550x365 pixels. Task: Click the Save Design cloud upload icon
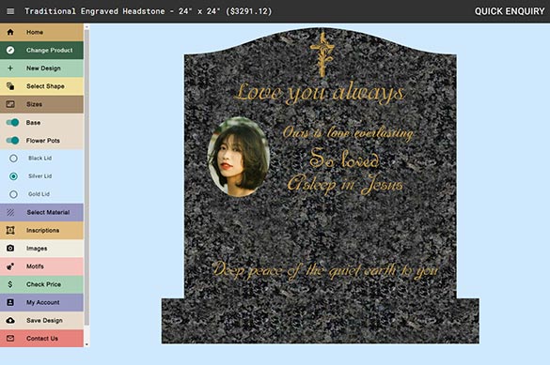(10, 320)
